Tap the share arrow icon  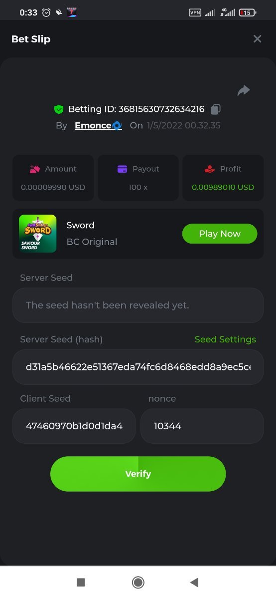[x=244, y=90]
